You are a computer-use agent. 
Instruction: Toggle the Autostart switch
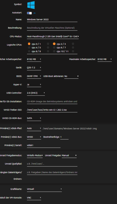pos(29,13)
